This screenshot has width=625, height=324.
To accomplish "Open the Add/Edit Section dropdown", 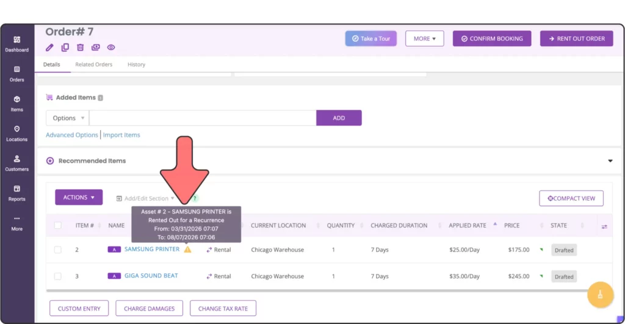I will coord(145,198).
